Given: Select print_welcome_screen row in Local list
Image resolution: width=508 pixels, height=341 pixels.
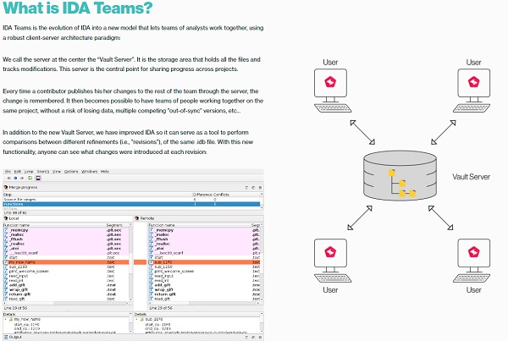Looking at the screenshot, I should click(66, 271).
